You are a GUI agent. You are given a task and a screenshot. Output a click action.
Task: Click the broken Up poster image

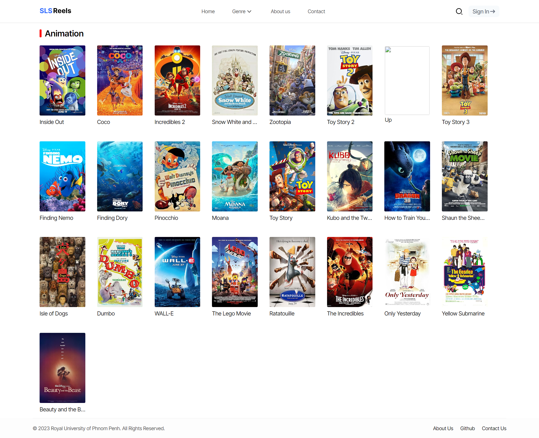(407, 80)
